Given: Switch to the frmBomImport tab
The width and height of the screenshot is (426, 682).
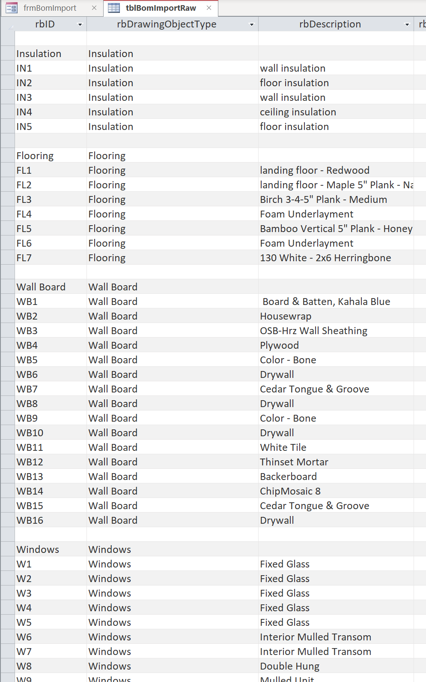Looking at the screenshot, I should [50, 8].
